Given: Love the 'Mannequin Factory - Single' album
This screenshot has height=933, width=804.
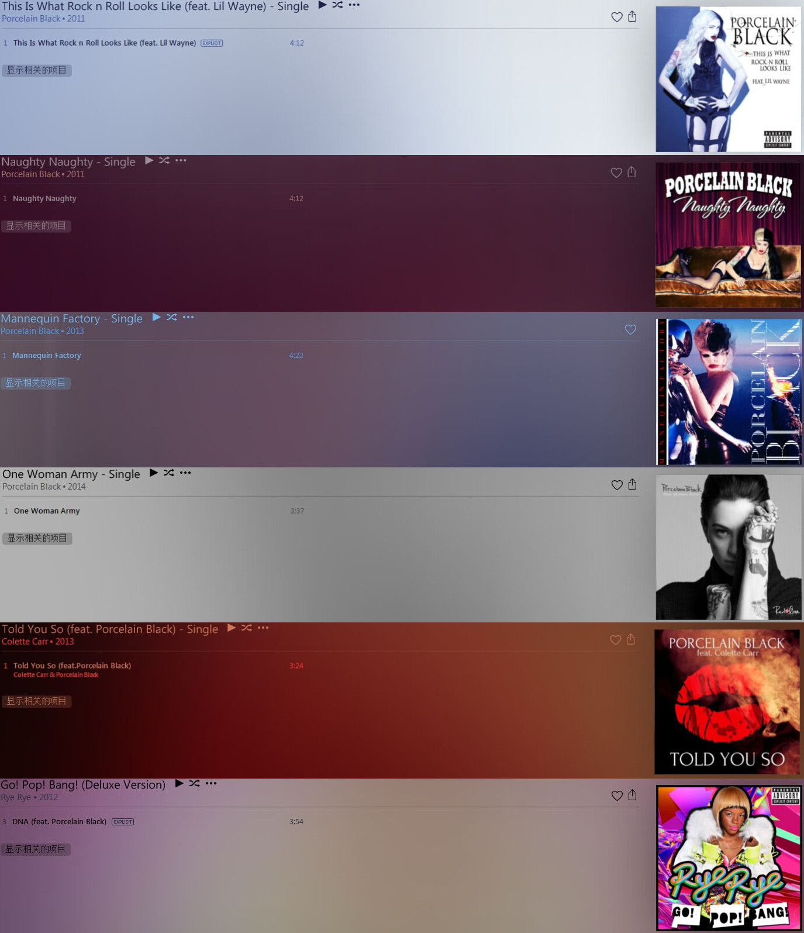Looking at the screenshot, I should click(x=630, y=330).
